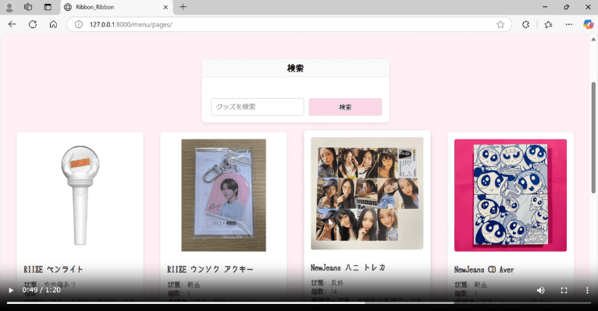
Task: Open the NewJeans CD cover image
Action: (x=511, y=195)
